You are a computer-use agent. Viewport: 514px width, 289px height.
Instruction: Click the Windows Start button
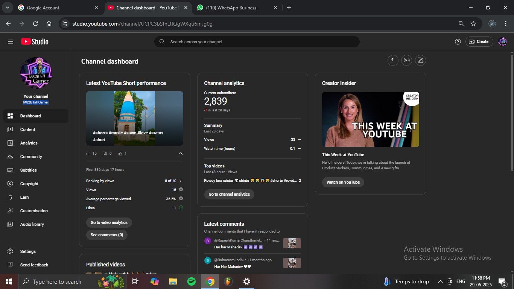click(x=9, y=281)
